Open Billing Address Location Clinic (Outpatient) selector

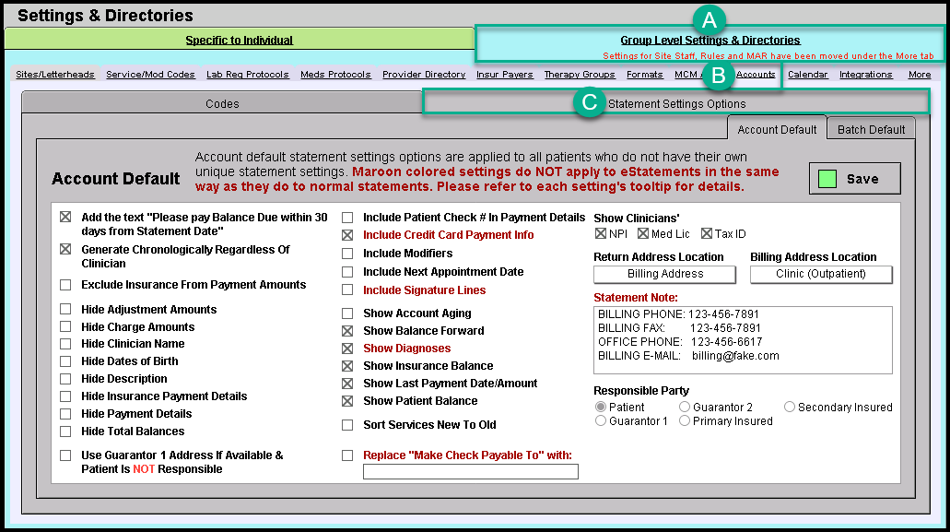[x=820, y=274]
